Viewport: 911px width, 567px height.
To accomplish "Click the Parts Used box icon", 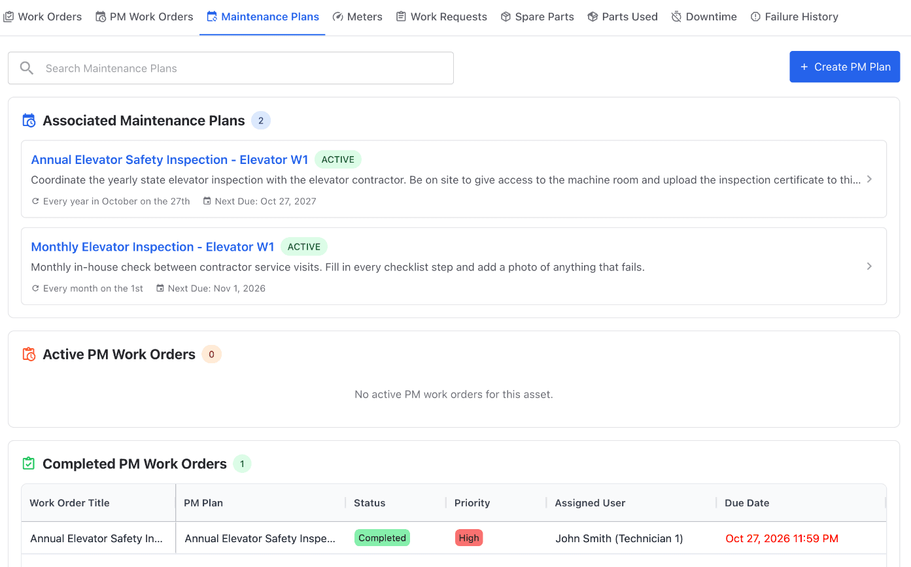I will point(593,17).
